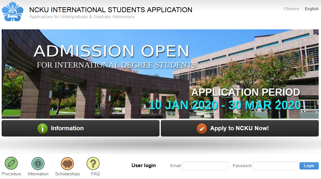Click the NCKU blue flower logo
The image size is (321, 179).
click(x=13, y=12)
